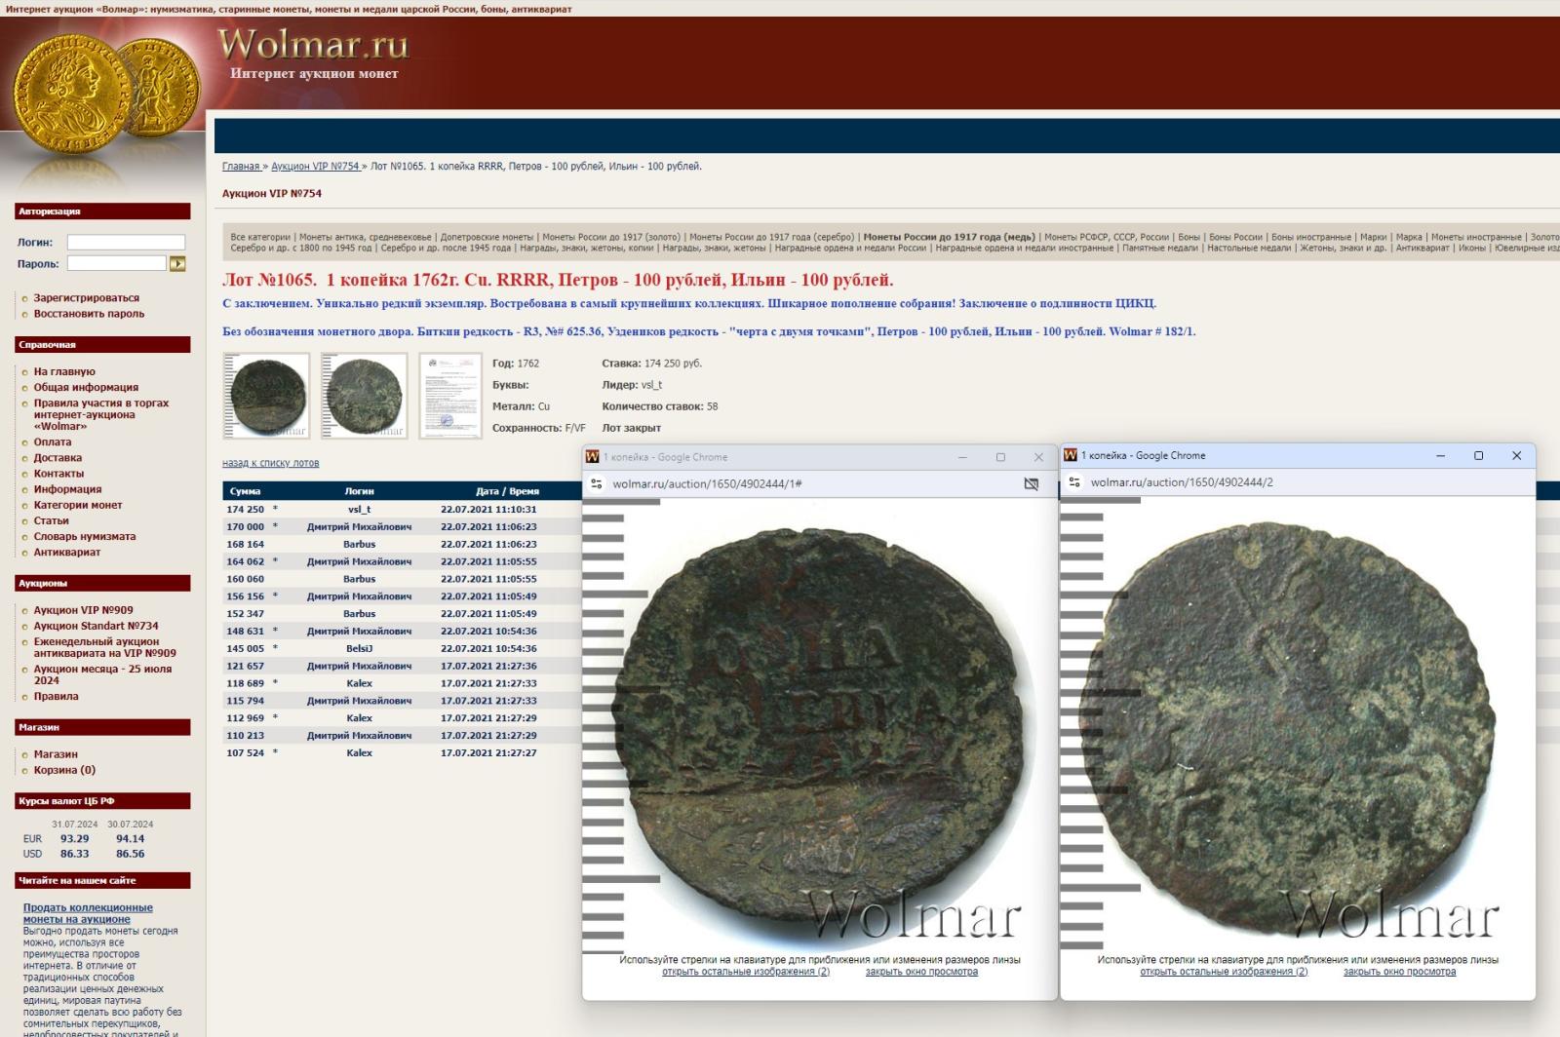
Task: Open first coin obverse thumbnail
Action: 266,396
